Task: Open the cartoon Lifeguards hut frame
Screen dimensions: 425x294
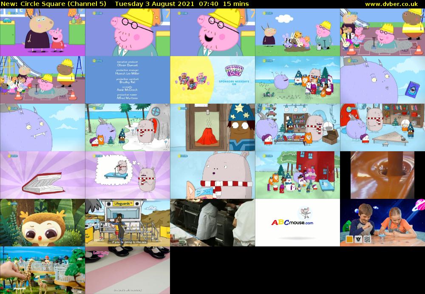Action: coord(127,223)
